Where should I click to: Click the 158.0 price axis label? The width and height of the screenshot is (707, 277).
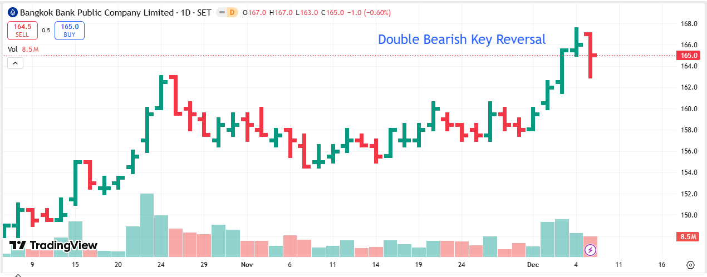click(689, 130)
